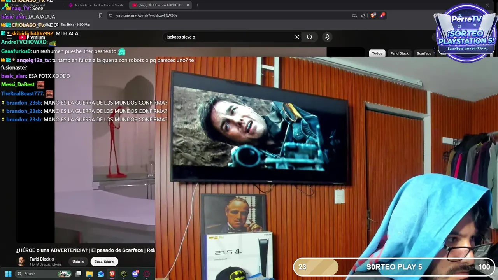Screen dimensions: 498x280
Task: Open Windows Start menu
Action: 8,274
